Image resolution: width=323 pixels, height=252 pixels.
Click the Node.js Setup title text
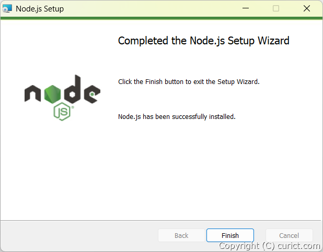click(40, 9)
